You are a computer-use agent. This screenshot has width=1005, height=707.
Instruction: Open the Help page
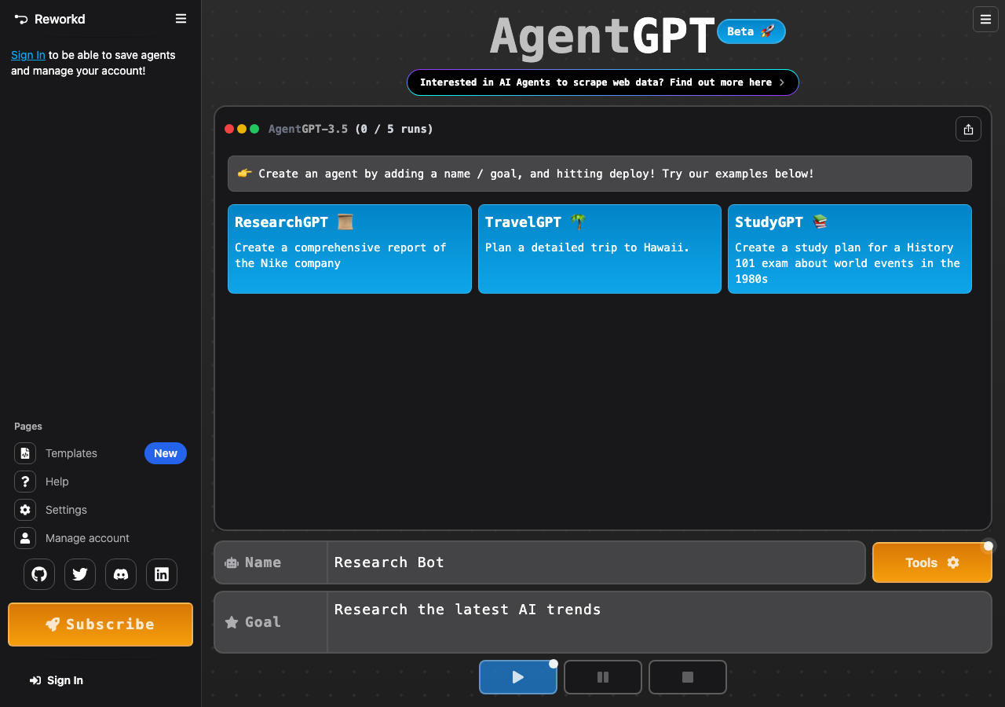point(57,482)
